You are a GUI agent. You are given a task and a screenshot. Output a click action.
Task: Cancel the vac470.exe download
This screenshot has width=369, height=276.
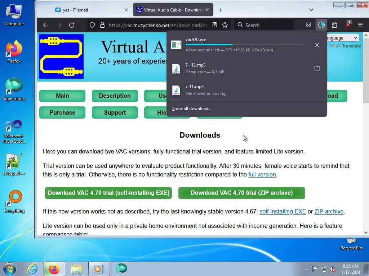click(317, 45)
